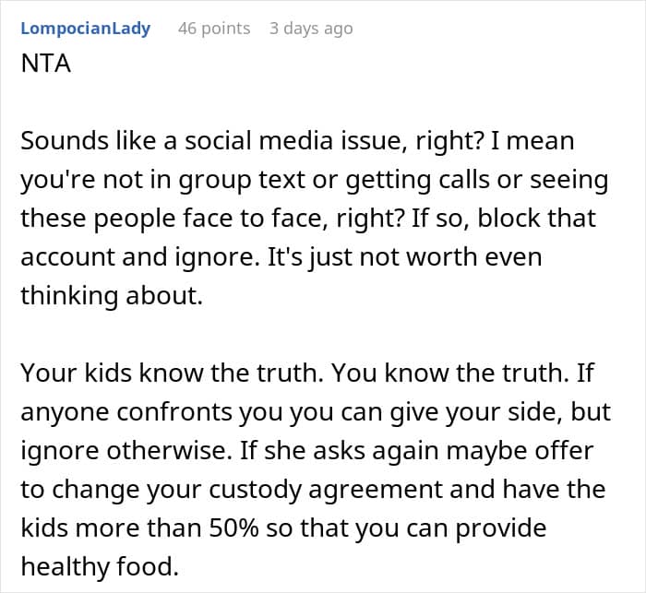The height and width of the screenshot is (593, 646).
Task: Click the 'thinking about.' line
Action: point(112,296)
